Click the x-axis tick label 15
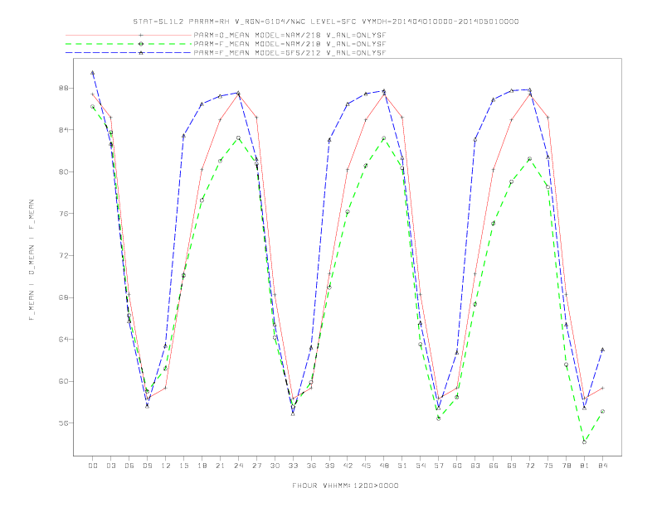This screenshot has width=657, height=507. tap(184, 466)
